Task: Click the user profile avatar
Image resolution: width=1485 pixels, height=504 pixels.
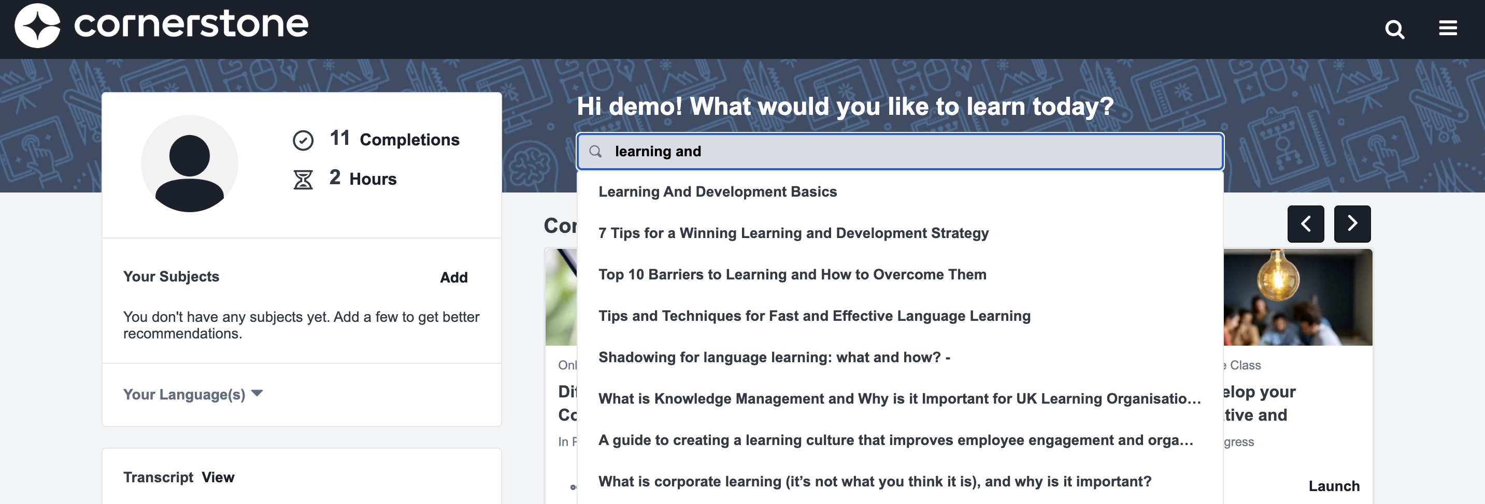Action: tap(189, 164)
